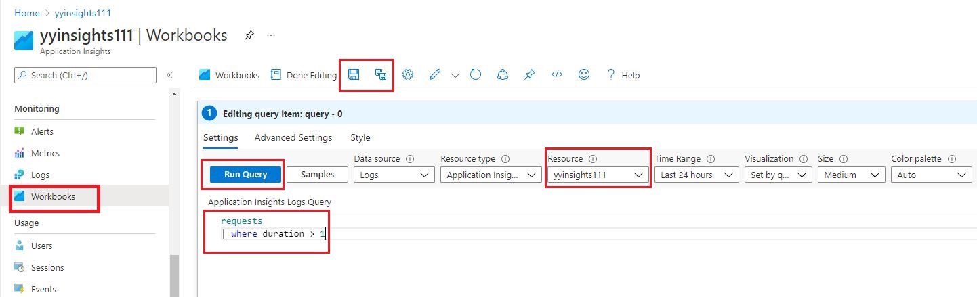Viewport: 977px width, 297px height.
Task: Click the smiley feedback icon
Action: (x=583, y=75)
